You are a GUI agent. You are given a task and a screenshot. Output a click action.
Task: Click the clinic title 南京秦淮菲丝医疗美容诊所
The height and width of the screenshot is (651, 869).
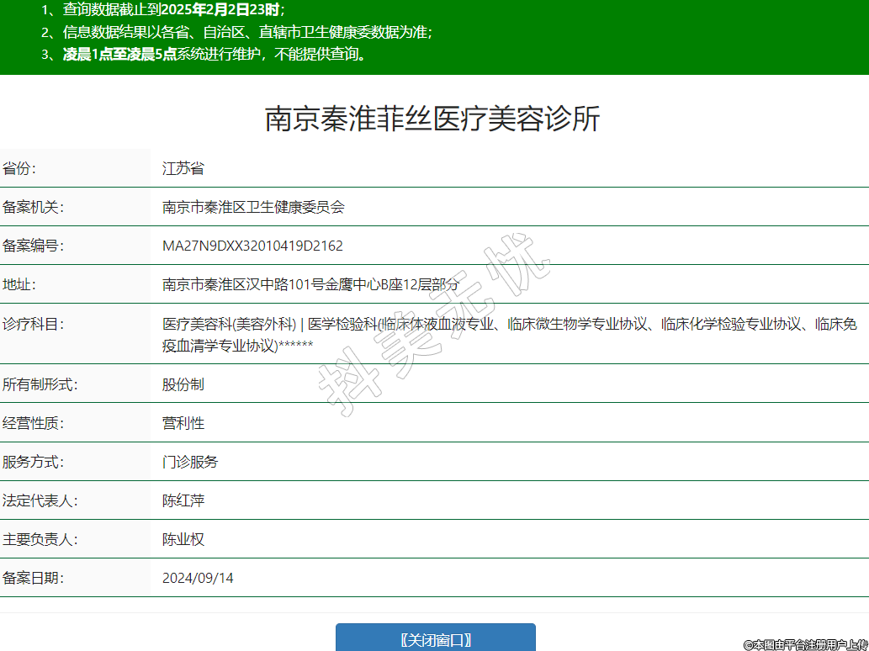coord(433,119)
